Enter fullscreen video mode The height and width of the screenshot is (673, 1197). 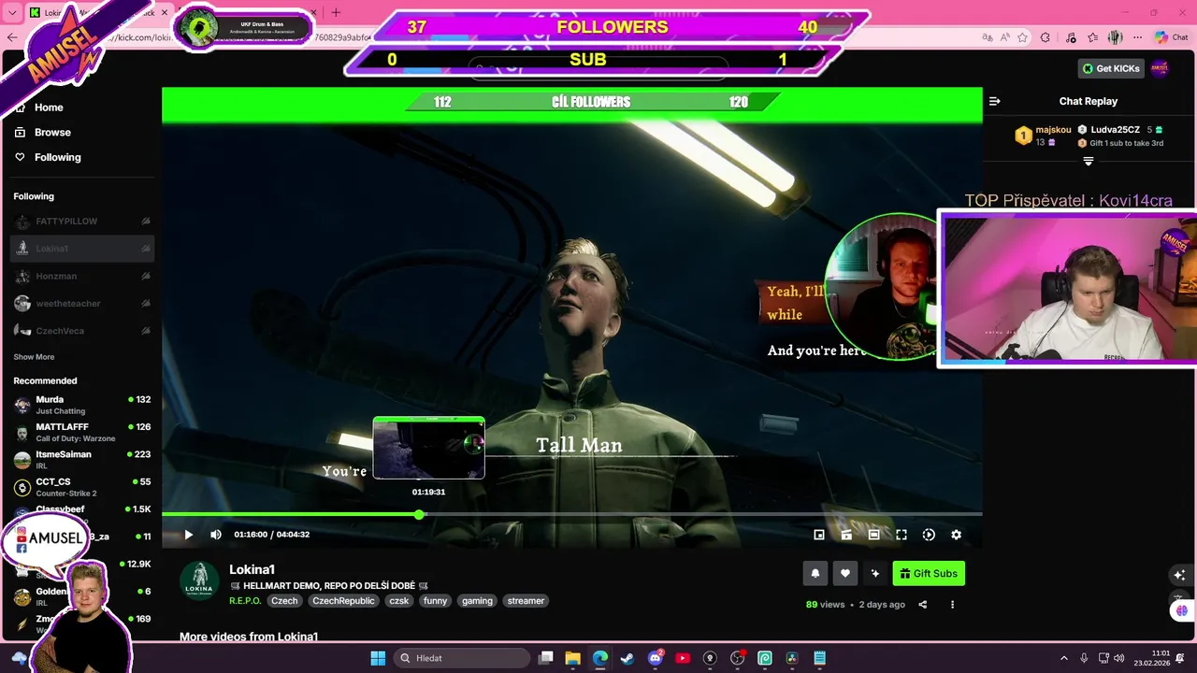pos(901,535)
